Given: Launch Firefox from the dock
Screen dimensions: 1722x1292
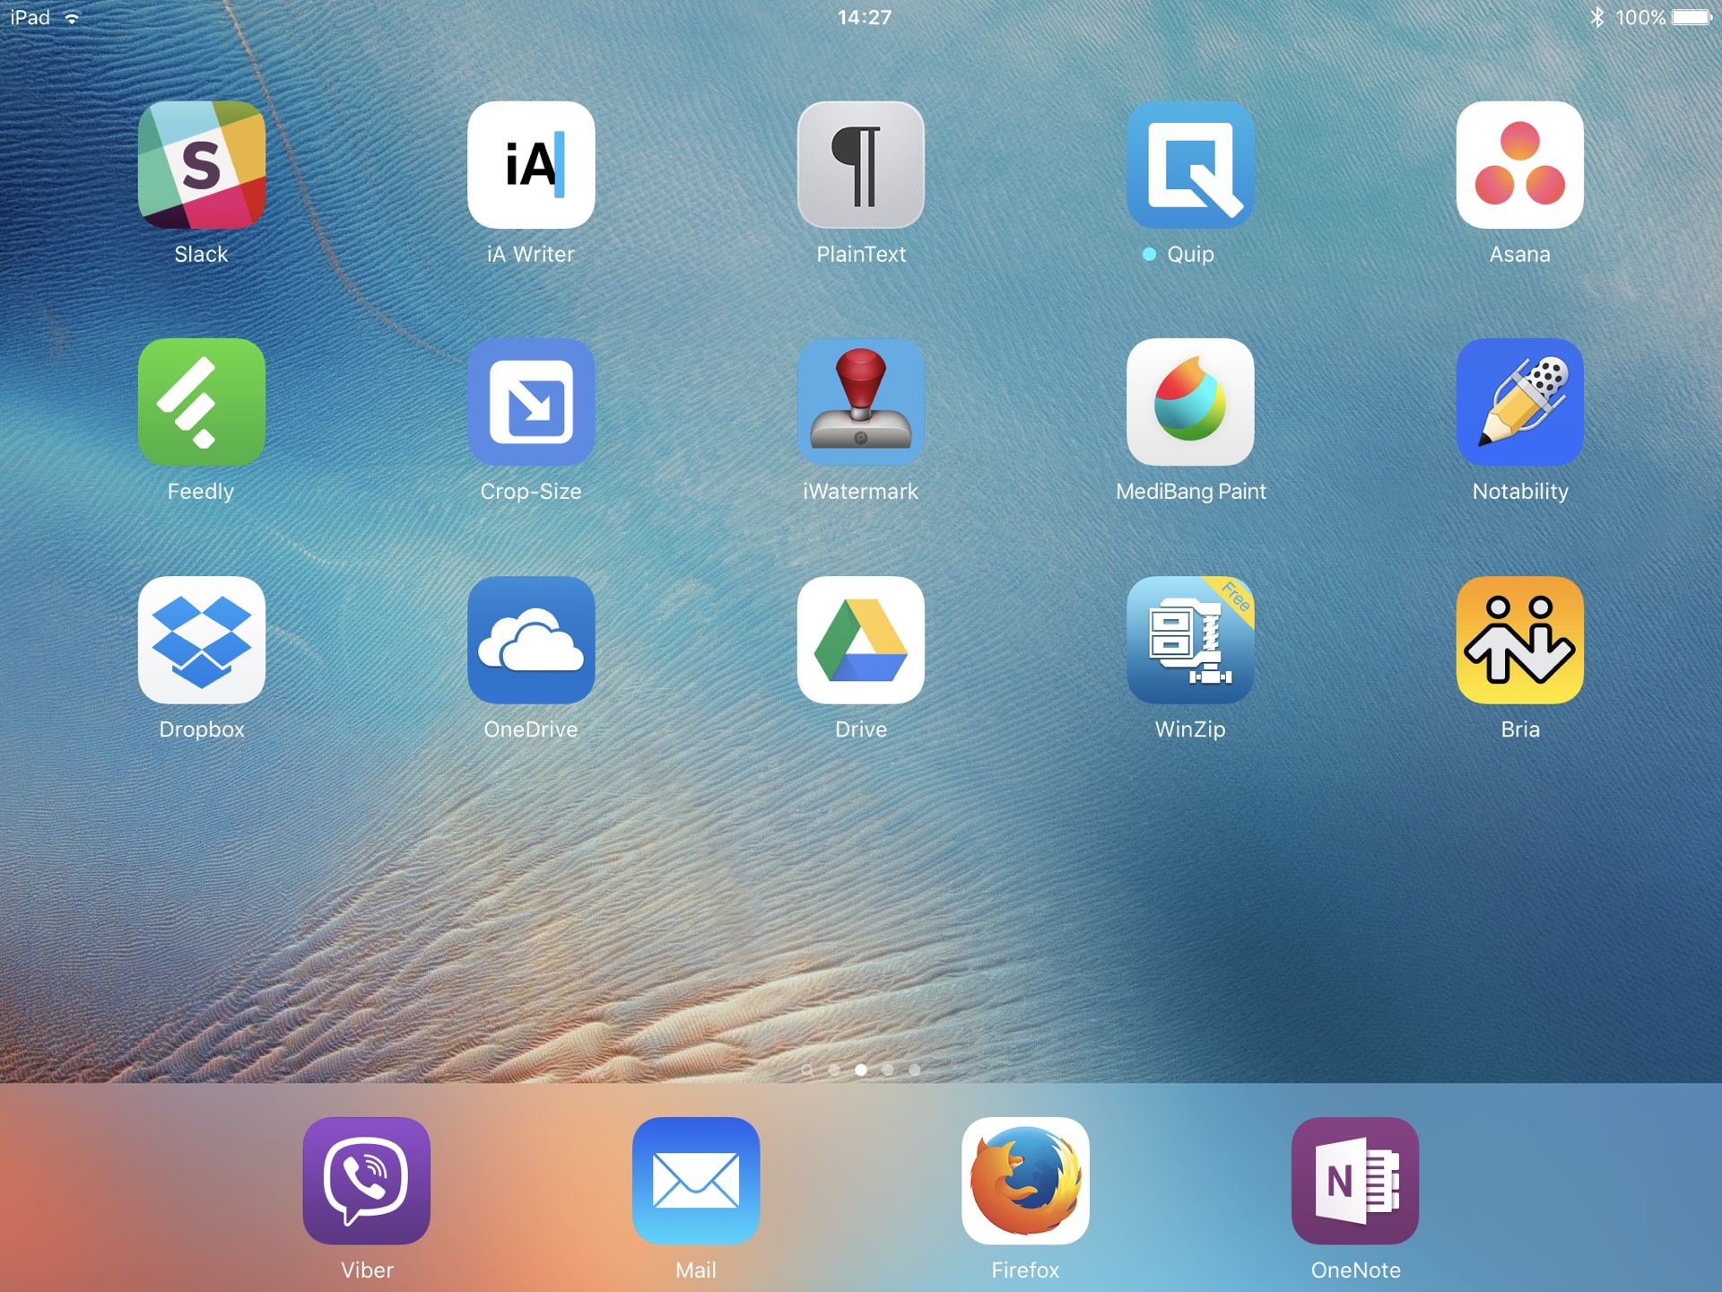Looking at the screenshot, I should tap(1025, 1181).
